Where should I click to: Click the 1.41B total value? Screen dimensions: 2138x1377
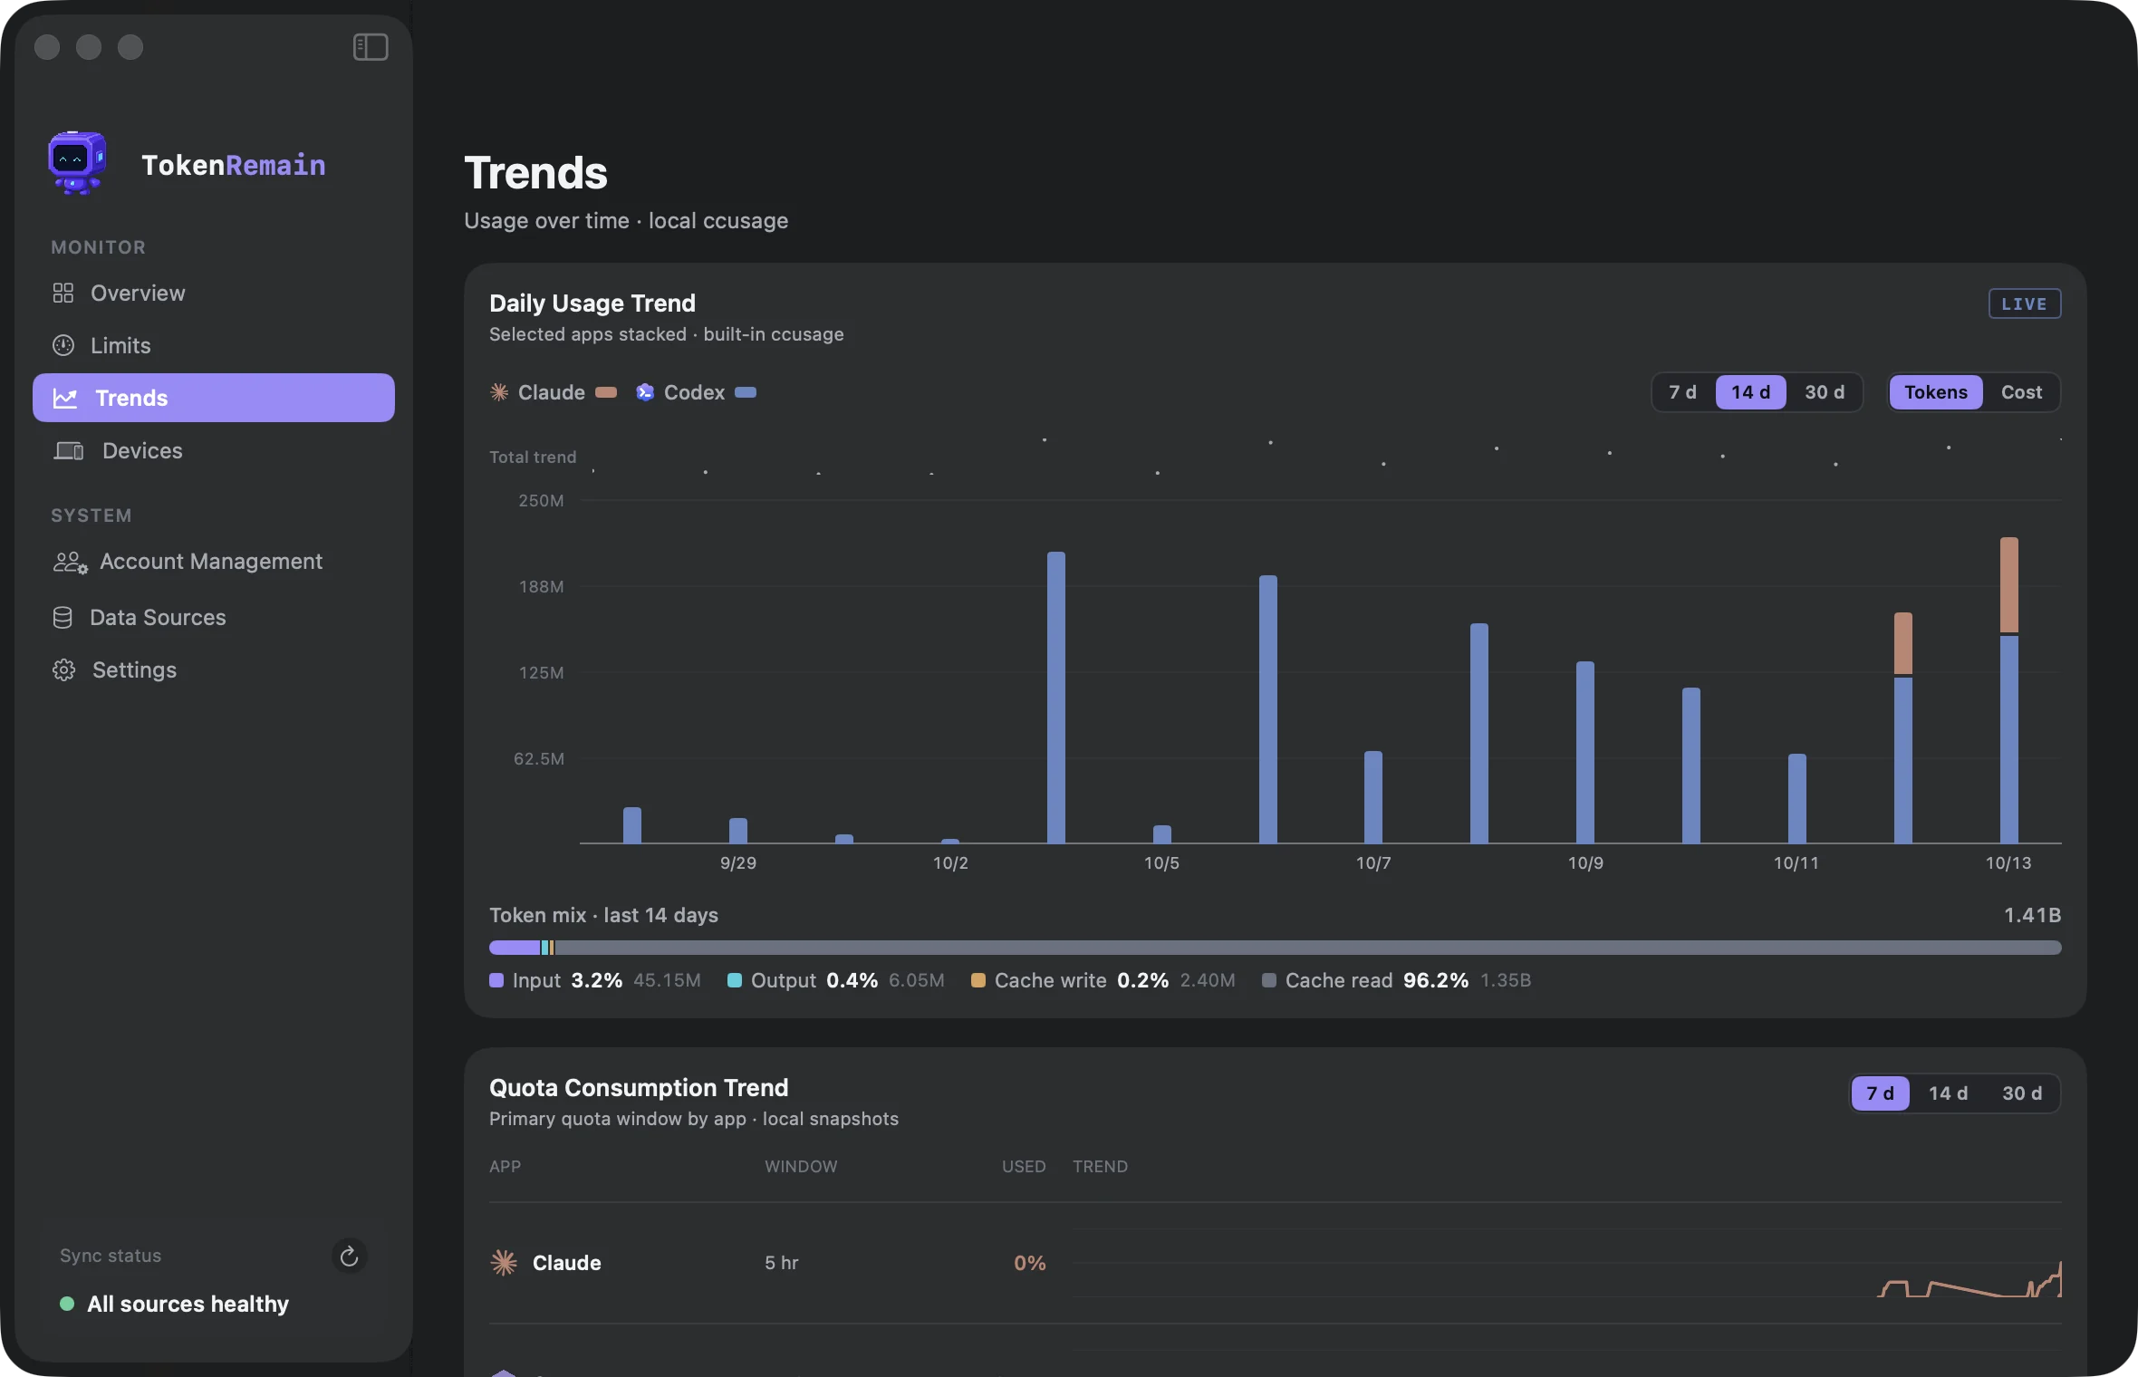2032,915
